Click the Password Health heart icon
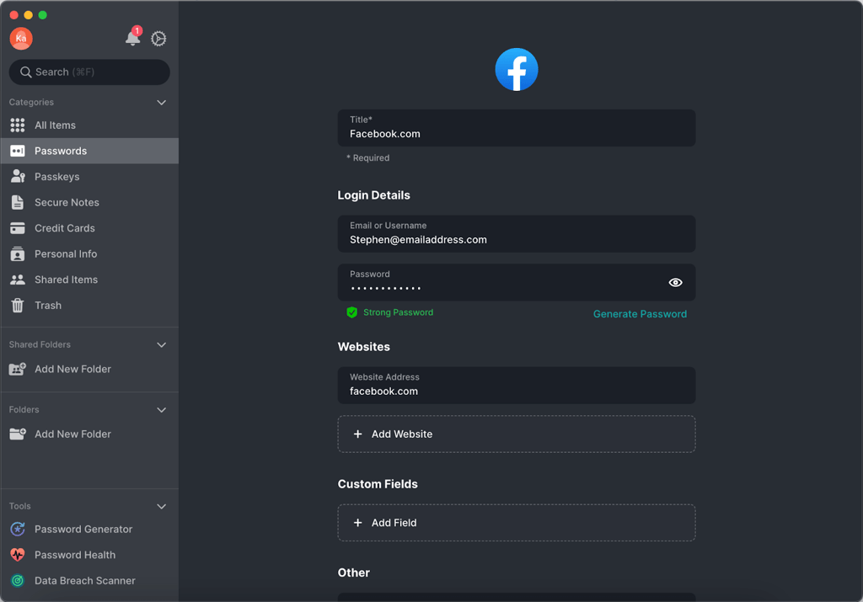This screenshot has width=863, height=602. 18,555
